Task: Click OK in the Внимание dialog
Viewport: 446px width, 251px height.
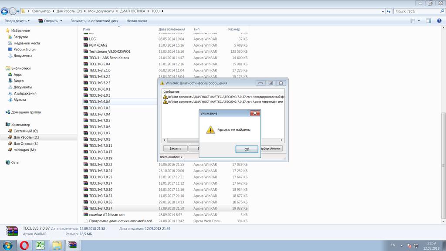Action: click(x=247, y=149)
